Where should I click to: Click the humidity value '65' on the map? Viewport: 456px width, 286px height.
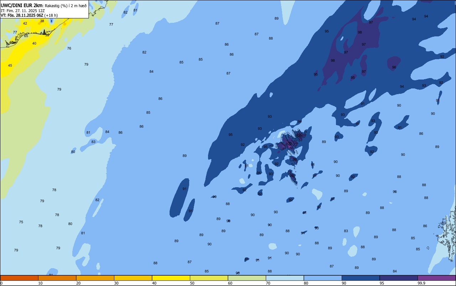26,36
